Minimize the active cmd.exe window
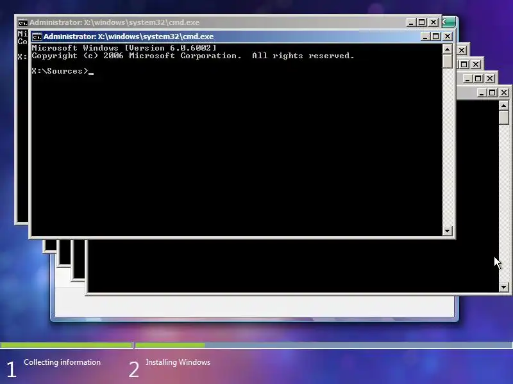The width and height of the screenshot is (513, 384). coord(425,36)
